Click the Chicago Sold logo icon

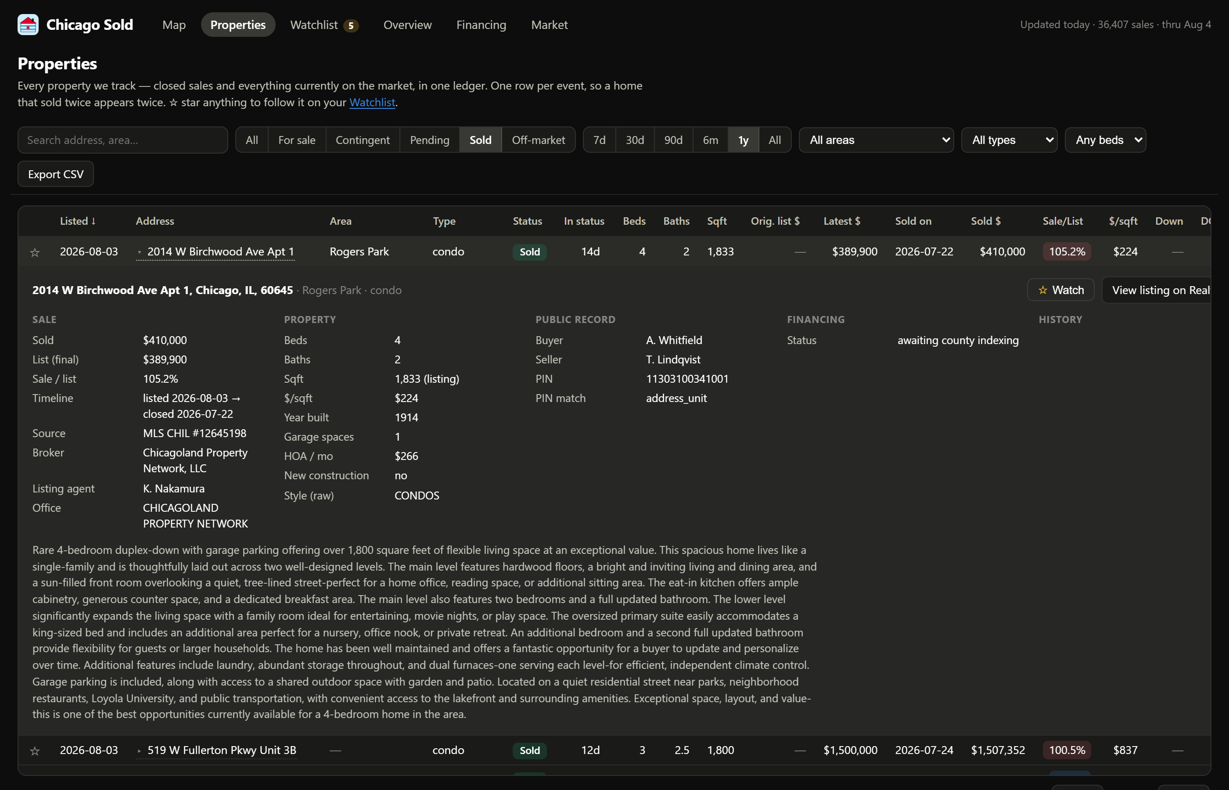pos(28,25)
